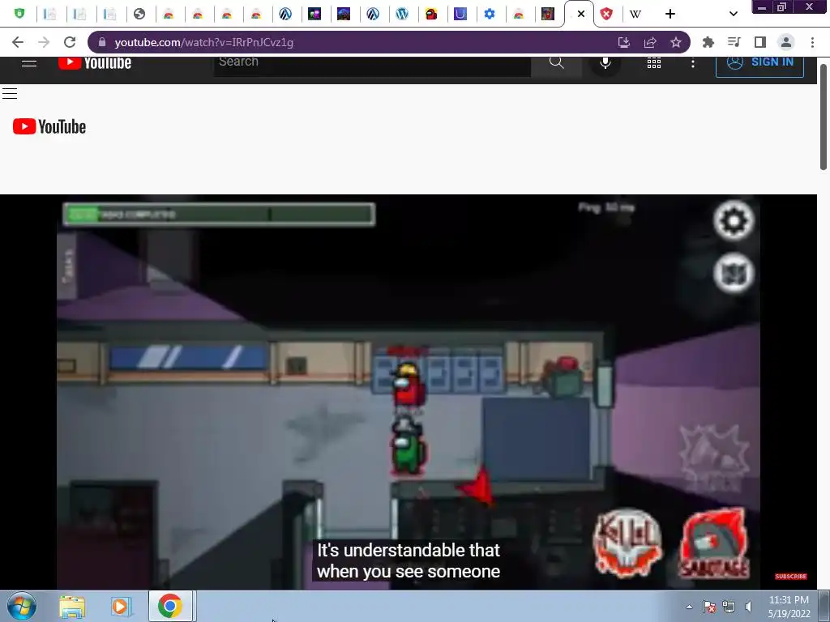Switch to the globe icon tab
The height and width of the screenshot is (622, 830).
[139, 15]
